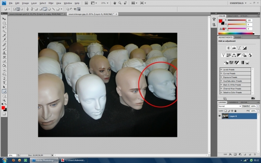Click the Windows Start button
The height and width of the screenshot is (163, 261).
(x=4, y=160)
